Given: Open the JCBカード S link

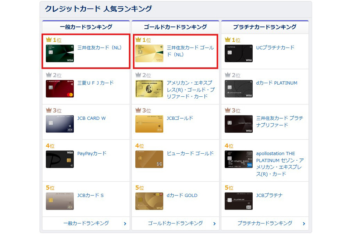Looking at the screenshot, I should tap(90, 195).
